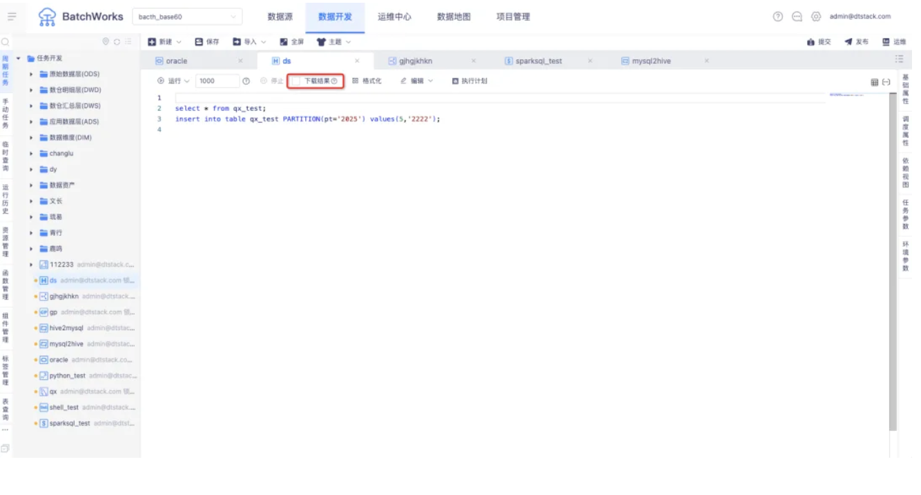Screen dimensions: 921x495
Task: Click the help icon inside 下载结果
Action: (x=334, y=81)
